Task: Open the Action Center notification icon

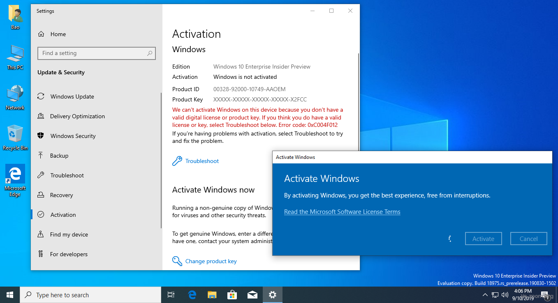Action: click(546, 295)
